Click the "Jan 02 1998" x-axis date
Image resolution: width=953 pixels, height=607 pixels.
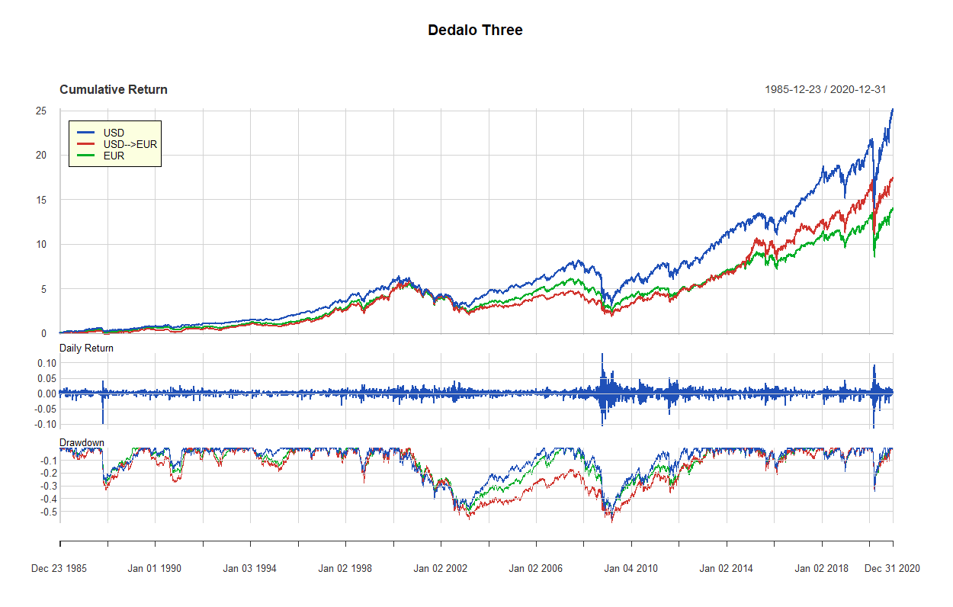coord(345,569)
